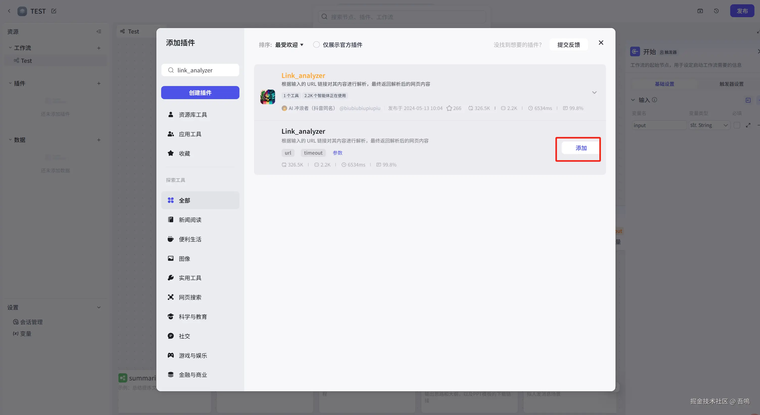The image size is (760, 415).
Task: Open the 收藏 favorites category
Action: tap(184, 154)
